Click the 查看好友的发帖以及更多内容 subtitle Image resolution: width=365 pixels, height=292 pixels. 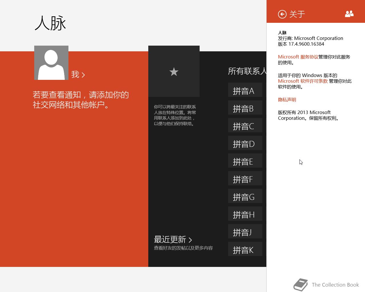[x=183, y=248]
